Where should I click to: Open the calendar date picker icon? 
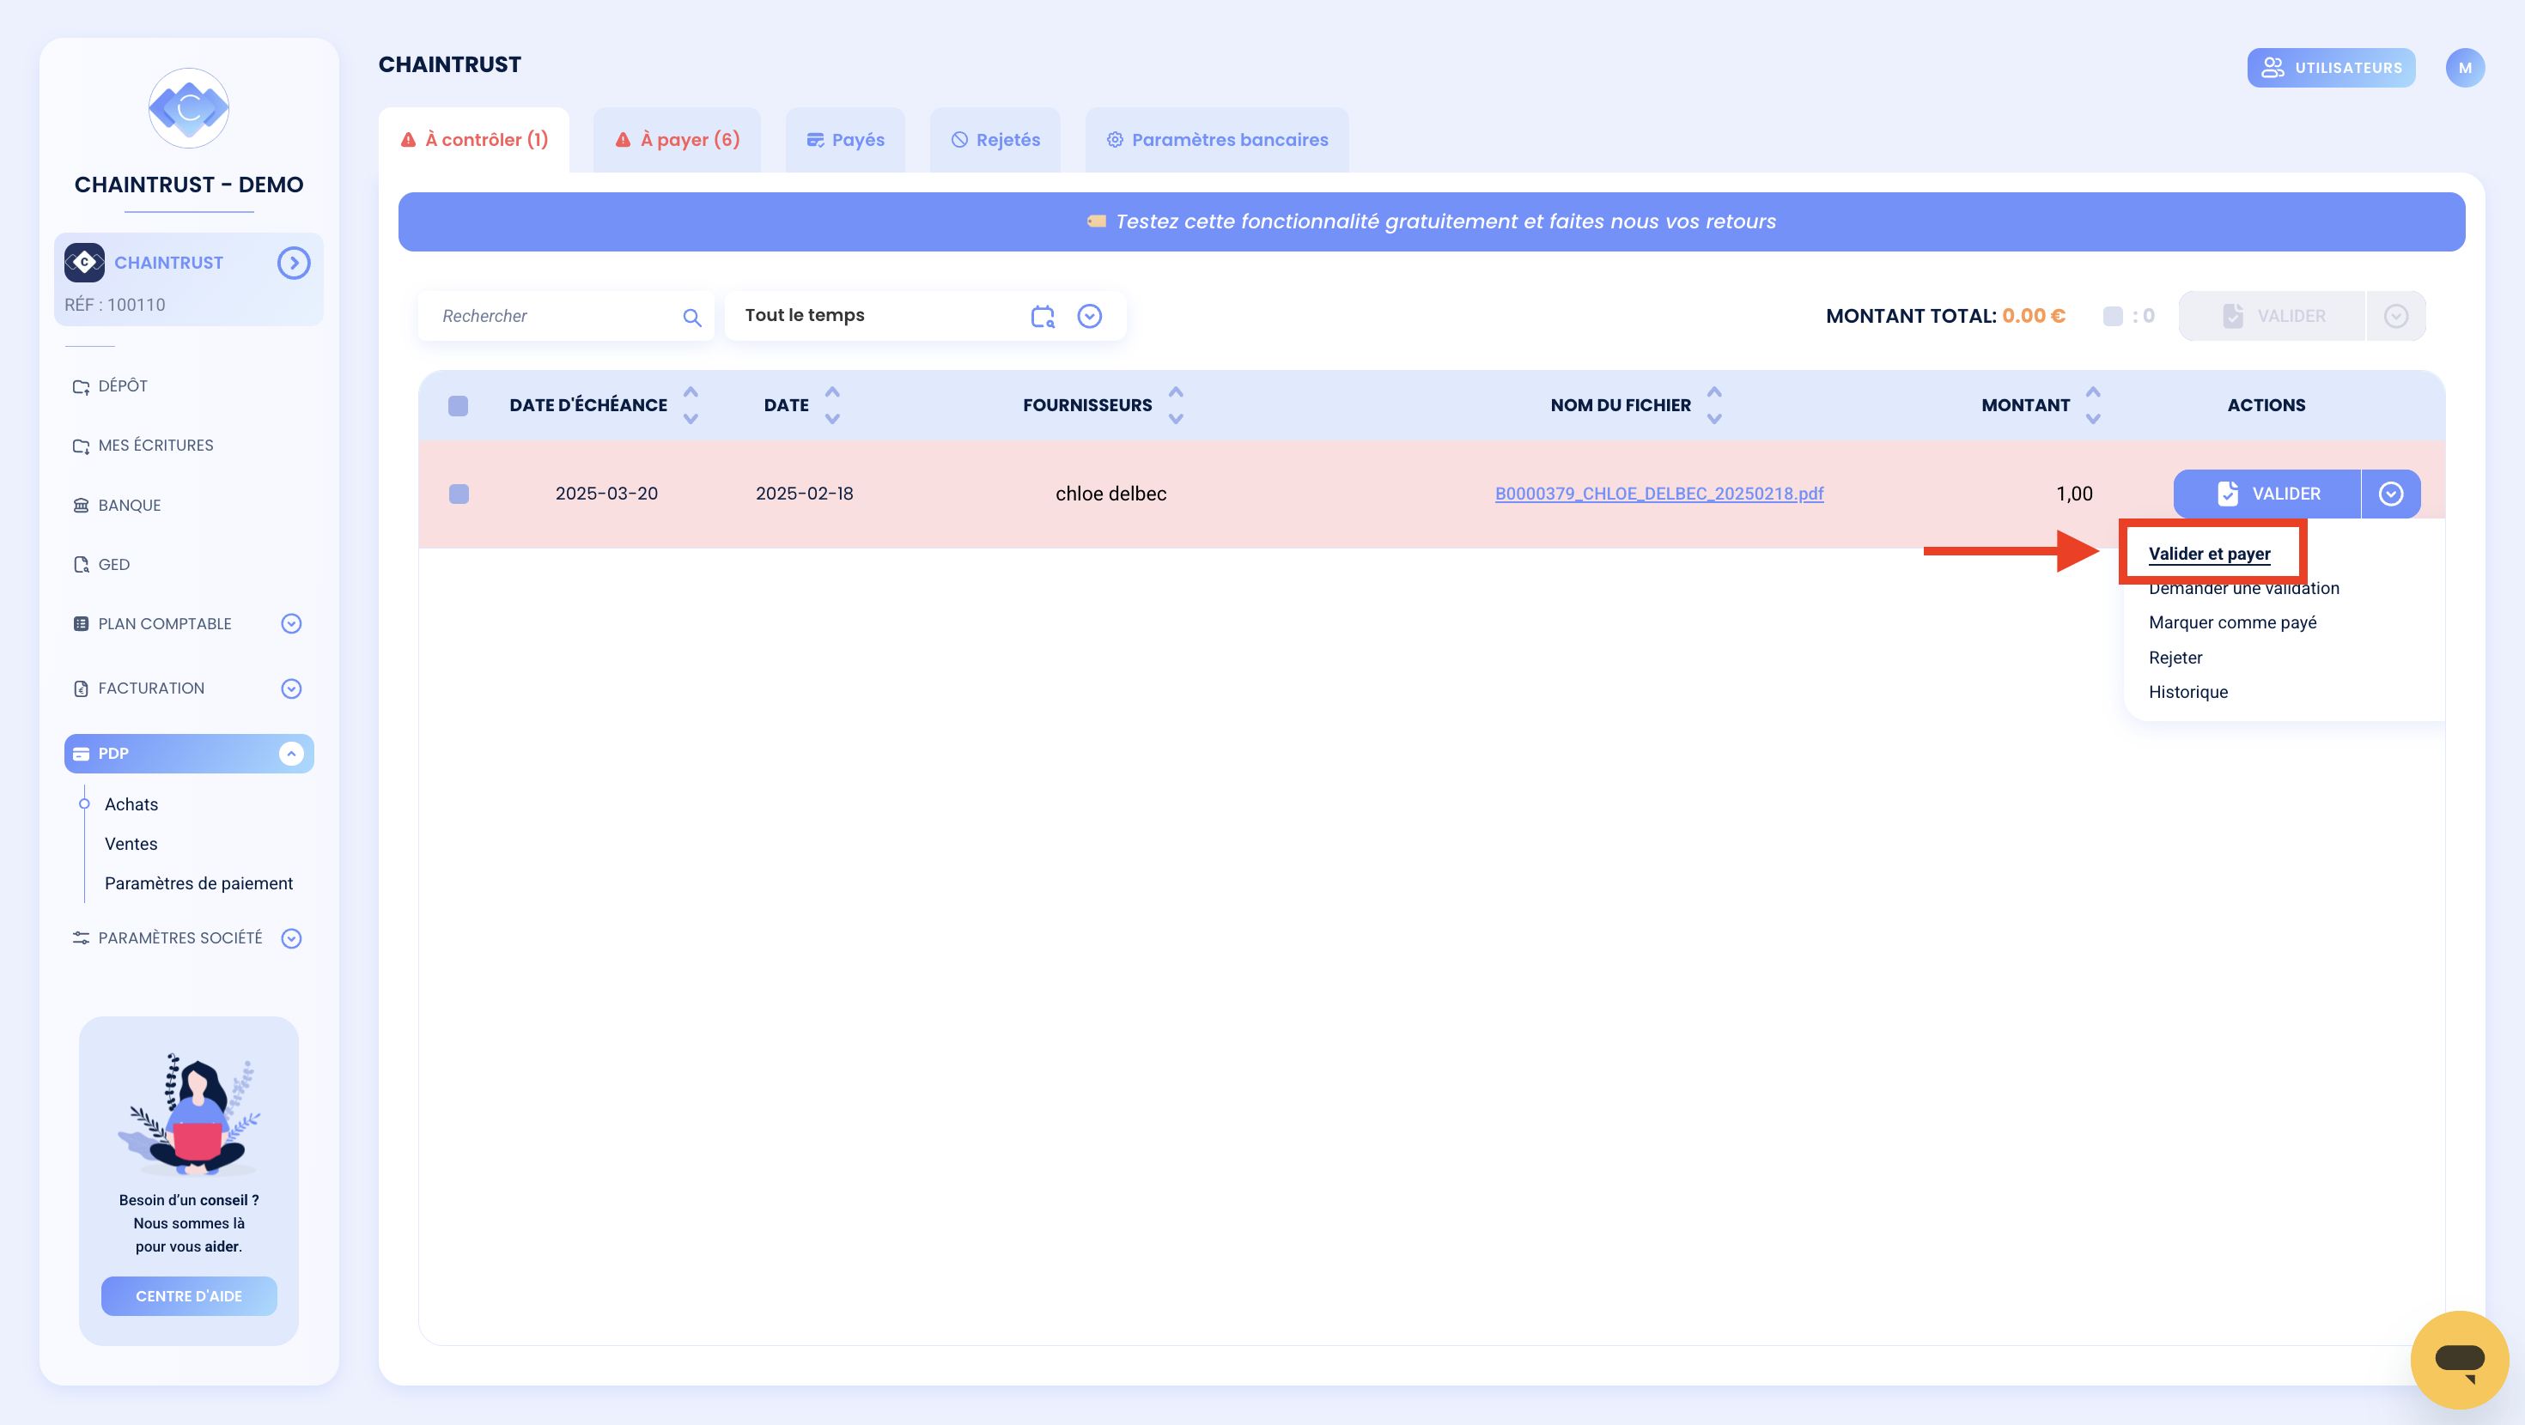tap(1042, 316)
